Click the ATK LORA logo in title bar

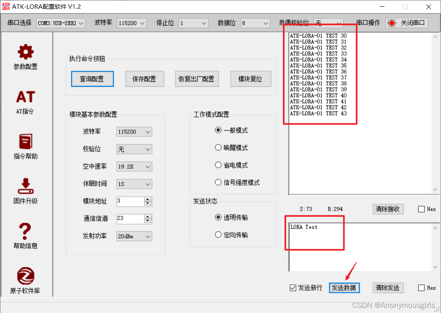point(6,6)
